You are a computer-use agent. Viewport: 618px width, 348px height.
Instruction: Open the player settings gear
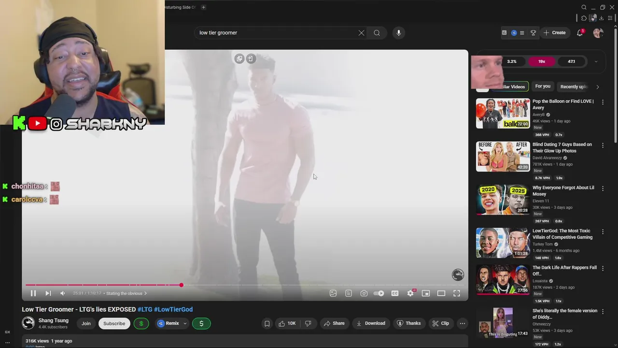[410, 293]
